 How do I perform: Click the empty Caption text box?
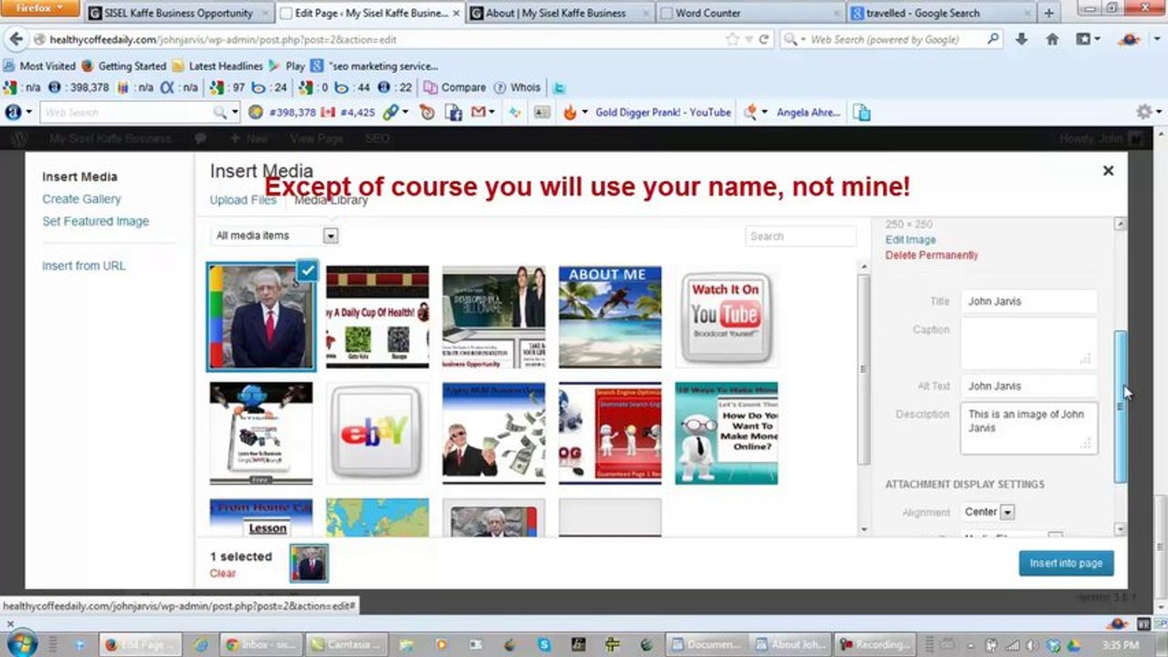[x=1029, y=343]
